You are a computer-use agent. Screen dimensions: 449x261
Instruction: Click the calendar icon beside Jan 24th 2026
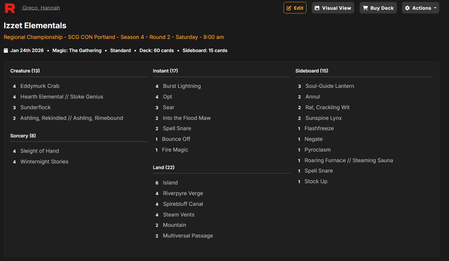(x=6, y=50)
